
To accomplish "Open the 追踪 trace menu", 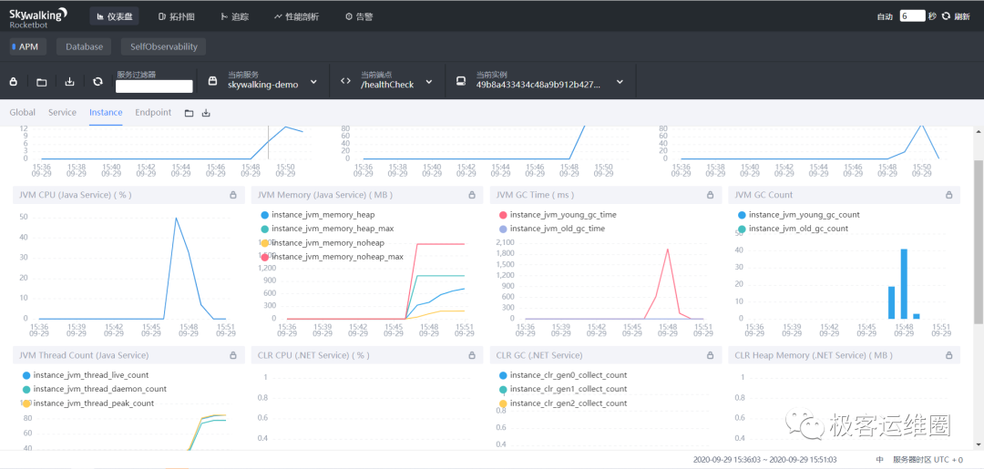I will click(235, 16).
